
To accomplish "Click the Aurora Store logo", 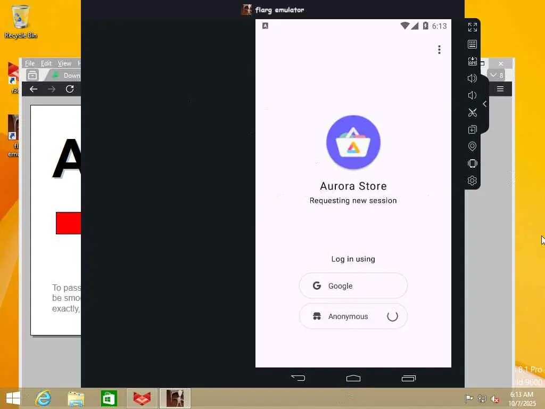I will click(353, 142).
